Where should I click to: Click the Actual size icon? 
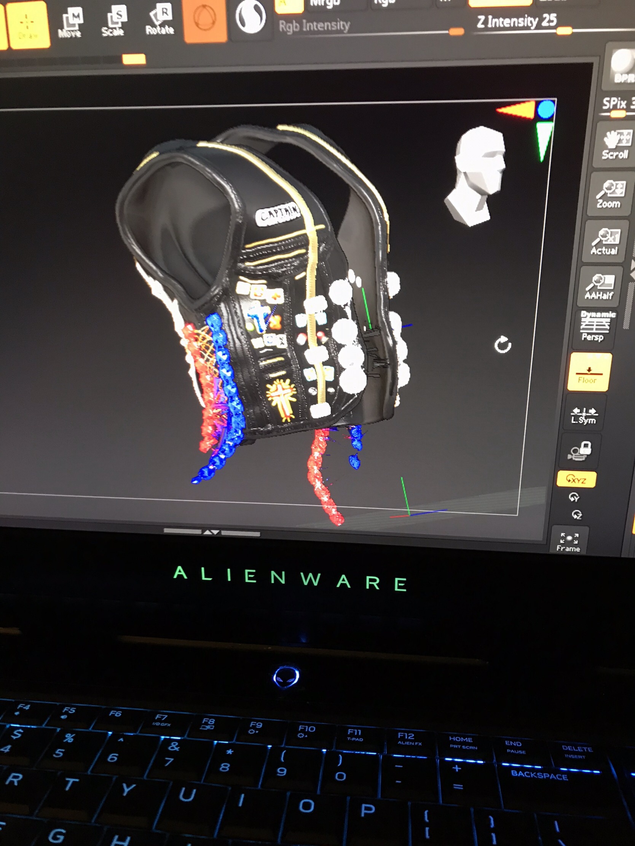tap(604, 242)
